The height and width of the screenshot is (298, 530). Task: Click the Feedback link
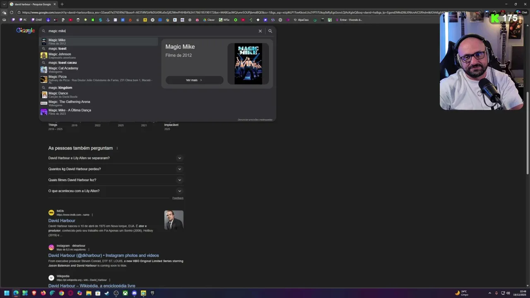coord(178,198)
